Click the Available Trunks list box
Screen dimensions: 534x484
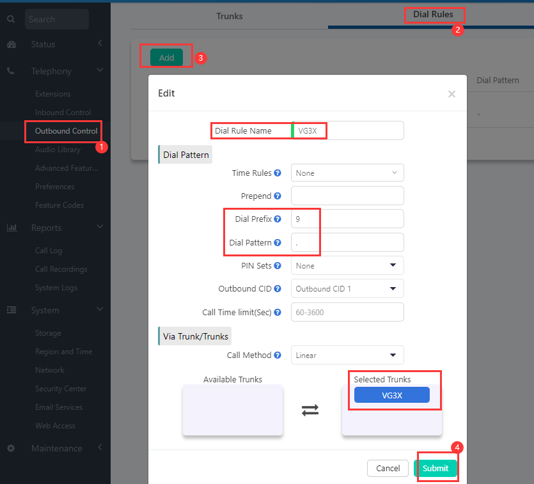(233, 410)
